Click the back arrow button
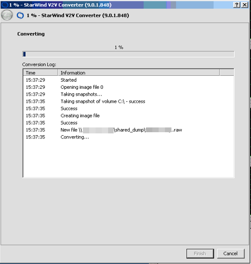Viewport: 251px width, 264px height. click(7, 15)
